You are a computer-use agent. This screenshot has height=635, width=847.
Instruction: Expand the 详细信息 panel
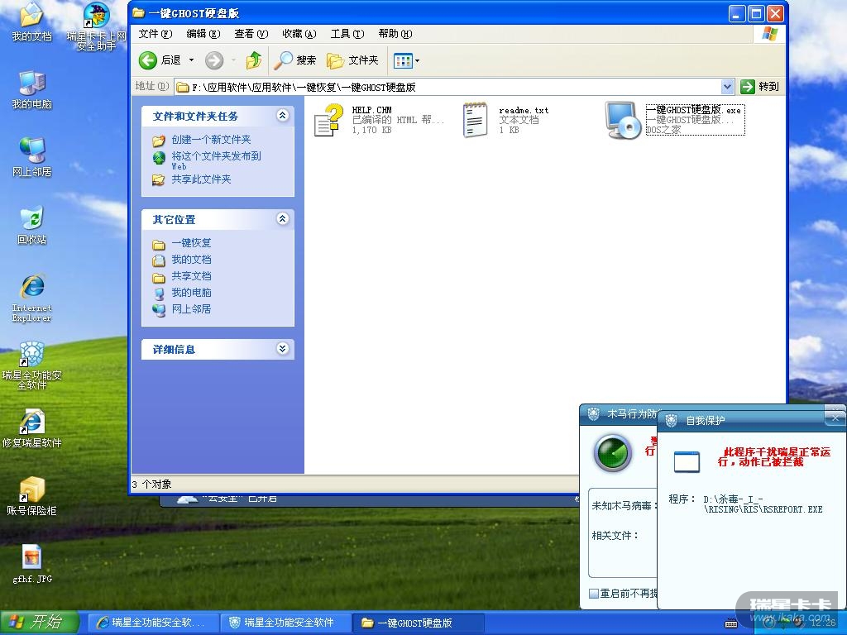click(x=283, y=348)
